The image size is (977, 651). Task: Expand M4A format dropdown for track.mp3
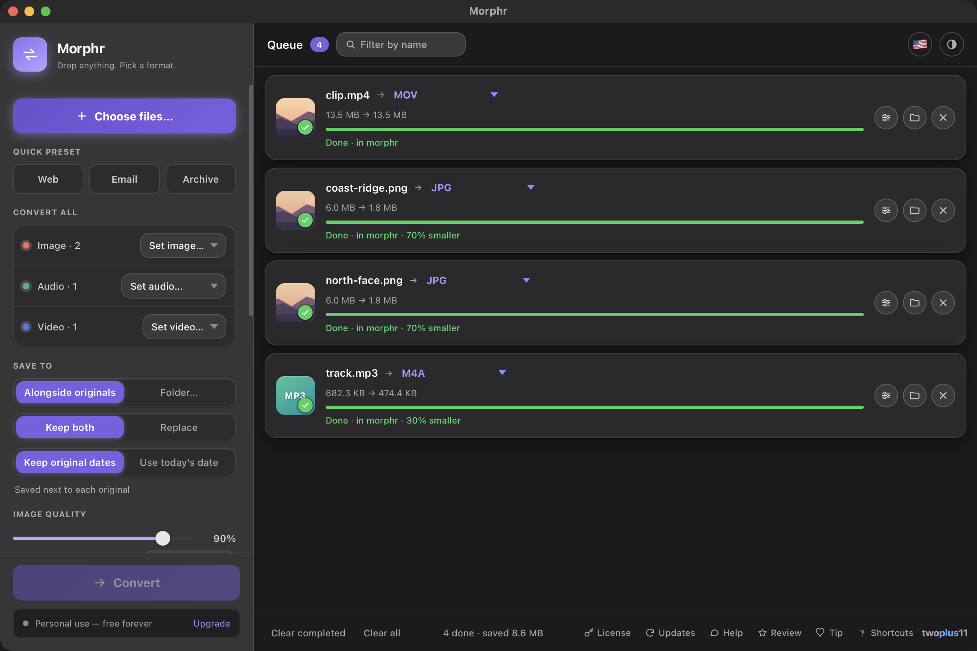(453, 373)
